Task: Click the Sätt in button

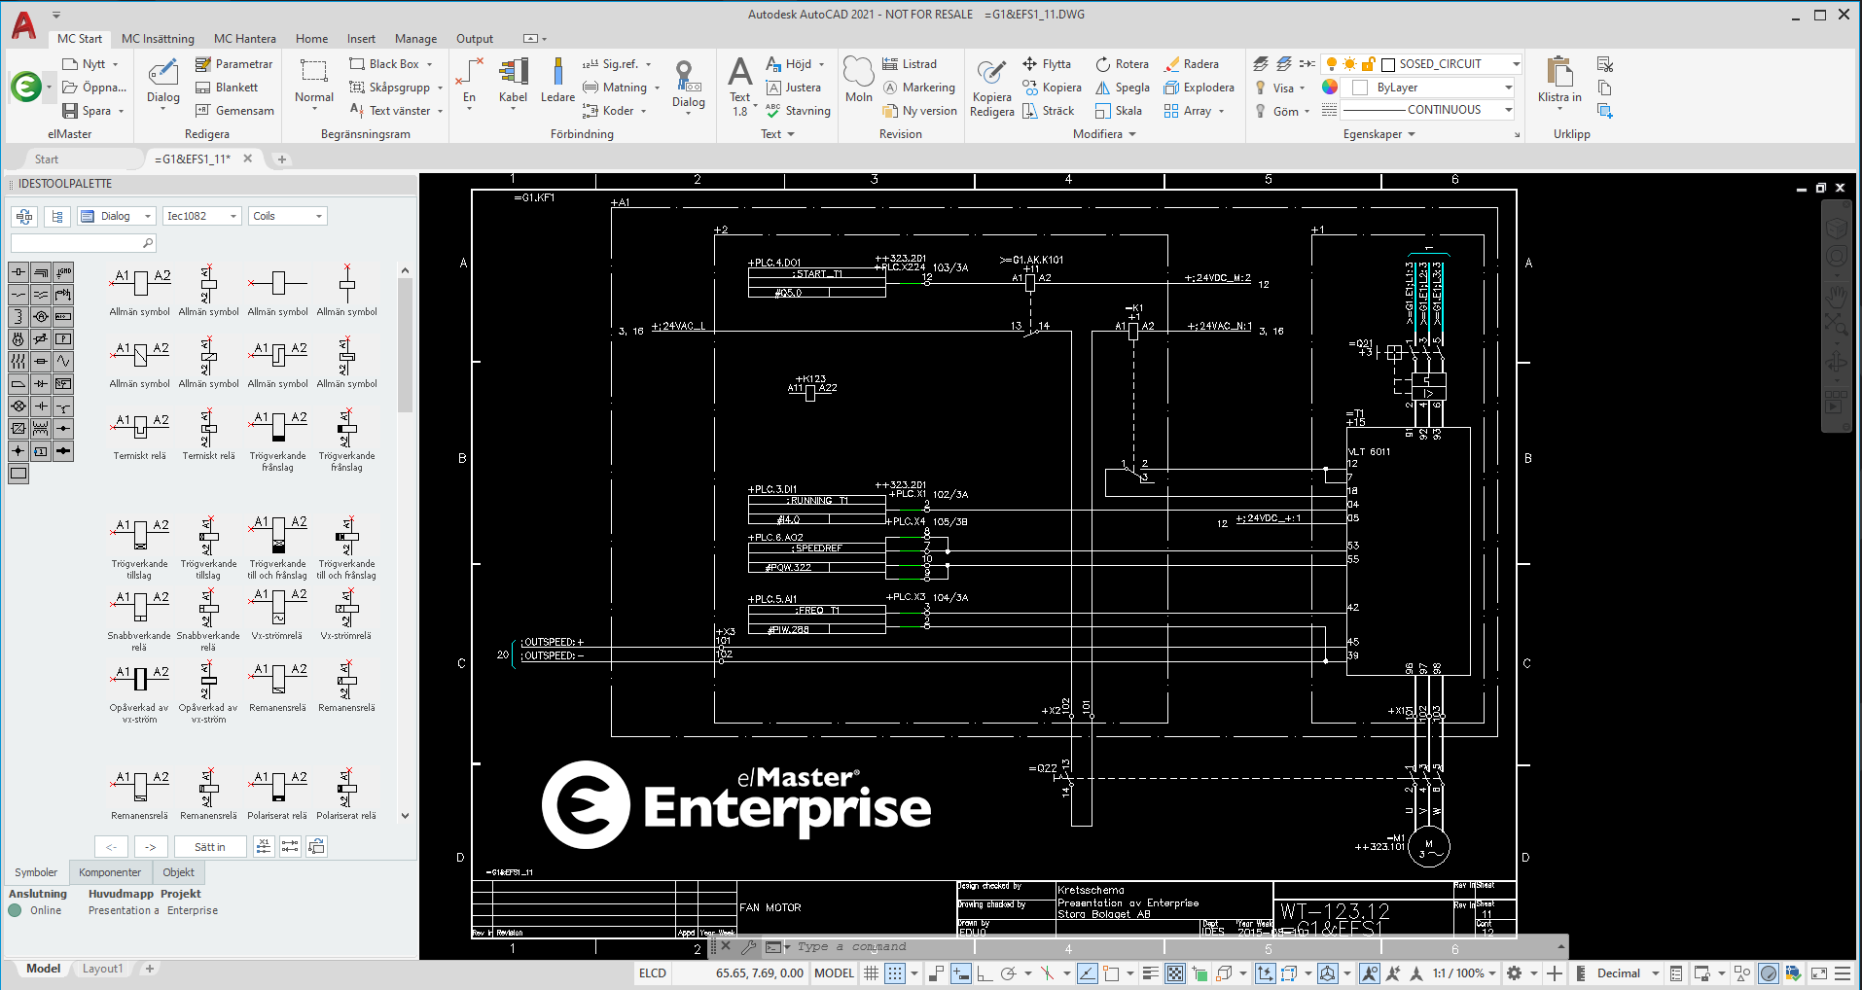Action: [x=209, y=847]
